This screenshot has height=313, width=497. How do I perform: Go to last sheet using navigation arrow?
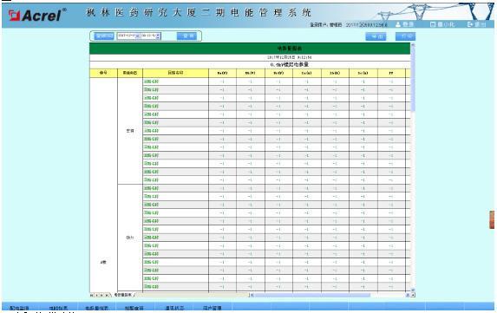point(107,295)
